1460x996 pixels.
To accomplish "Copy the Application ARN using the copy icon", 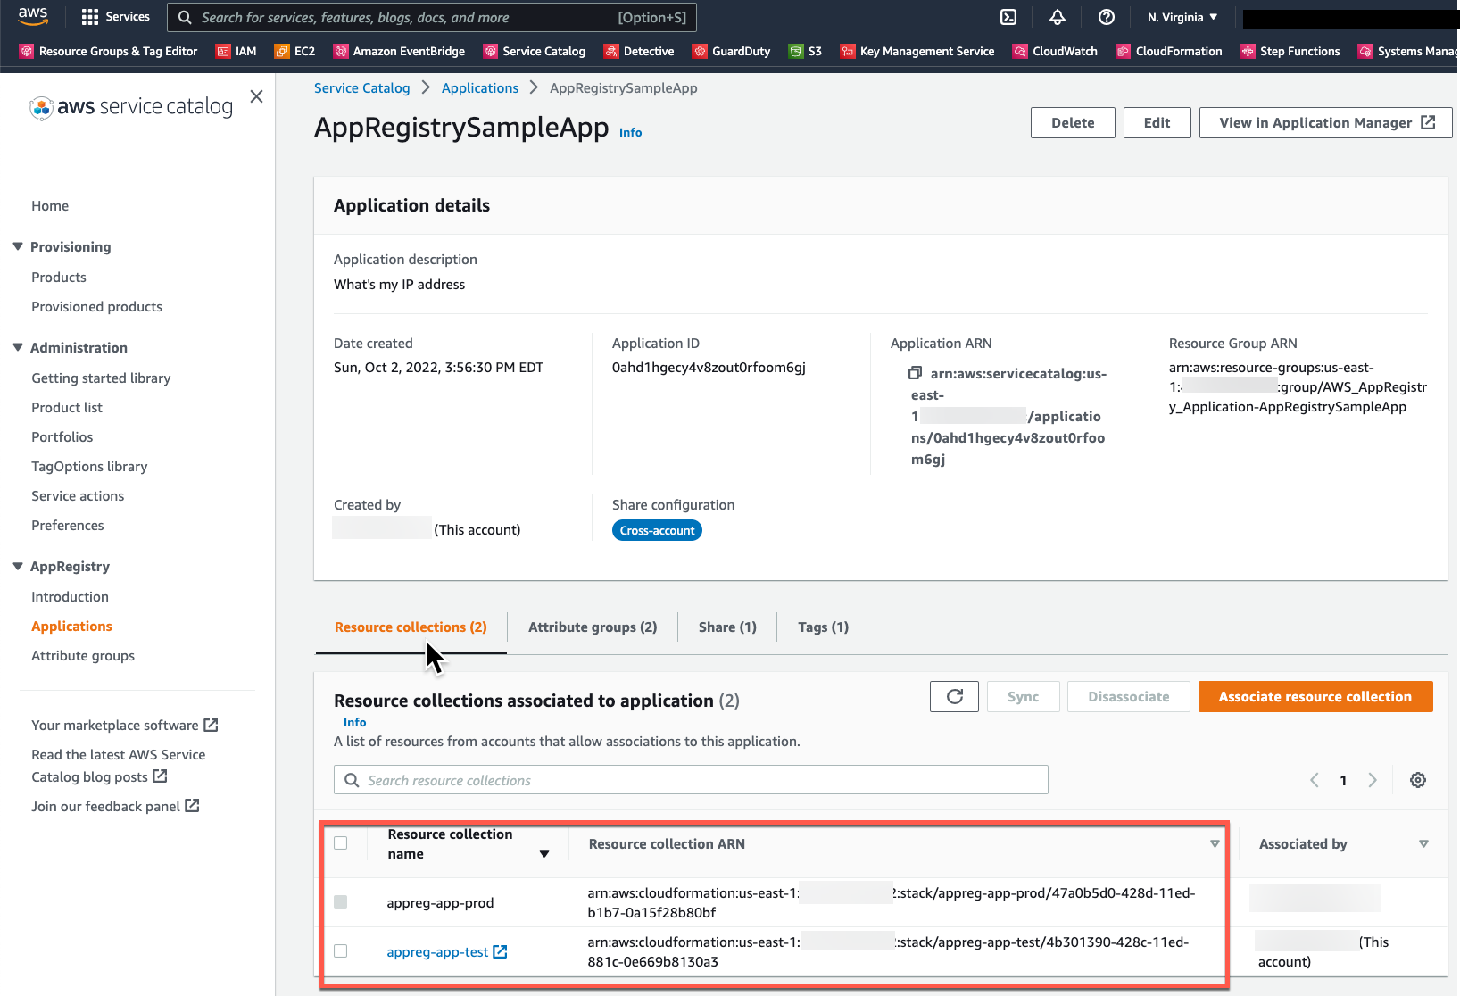I will coord(914,373).
